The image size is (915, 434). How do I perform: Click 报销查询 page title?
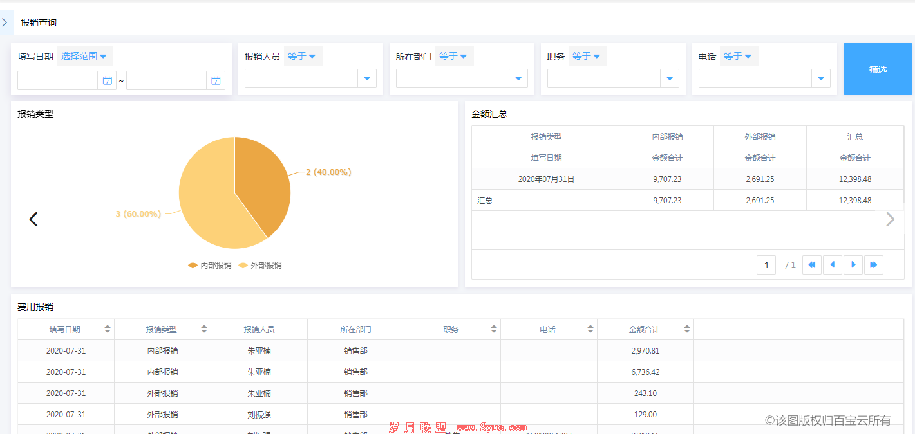[x=39, y=23]
